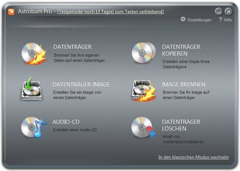Open the Audio-CD music note icon

tap(33, 127)
